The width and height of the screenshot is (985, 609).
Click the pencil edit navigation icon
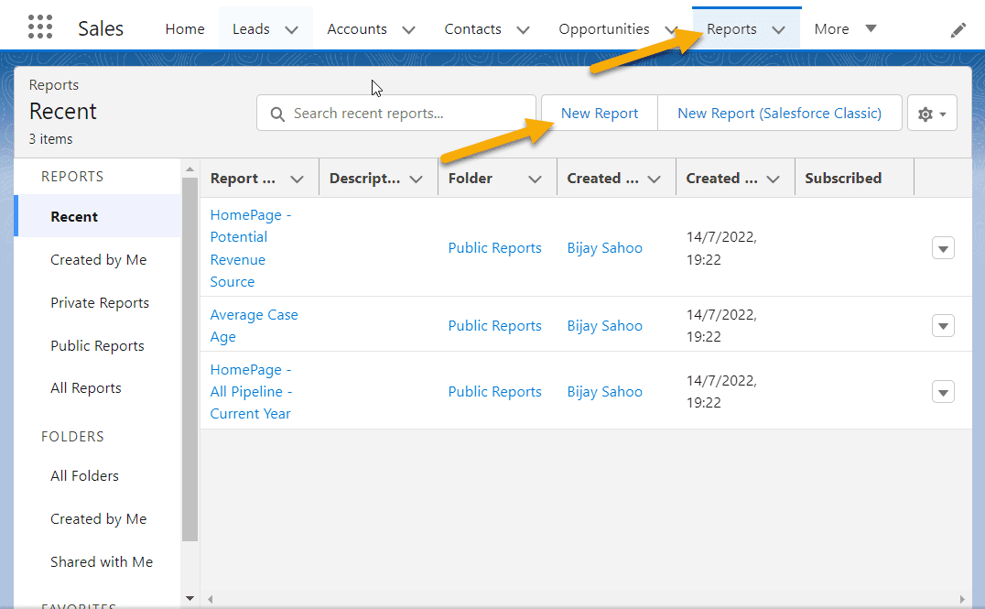click(958, 29)
